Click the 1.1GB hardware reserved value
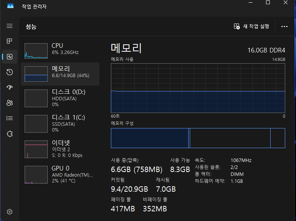The width and height of the screenshot is (296, 221). coord(237,181)
